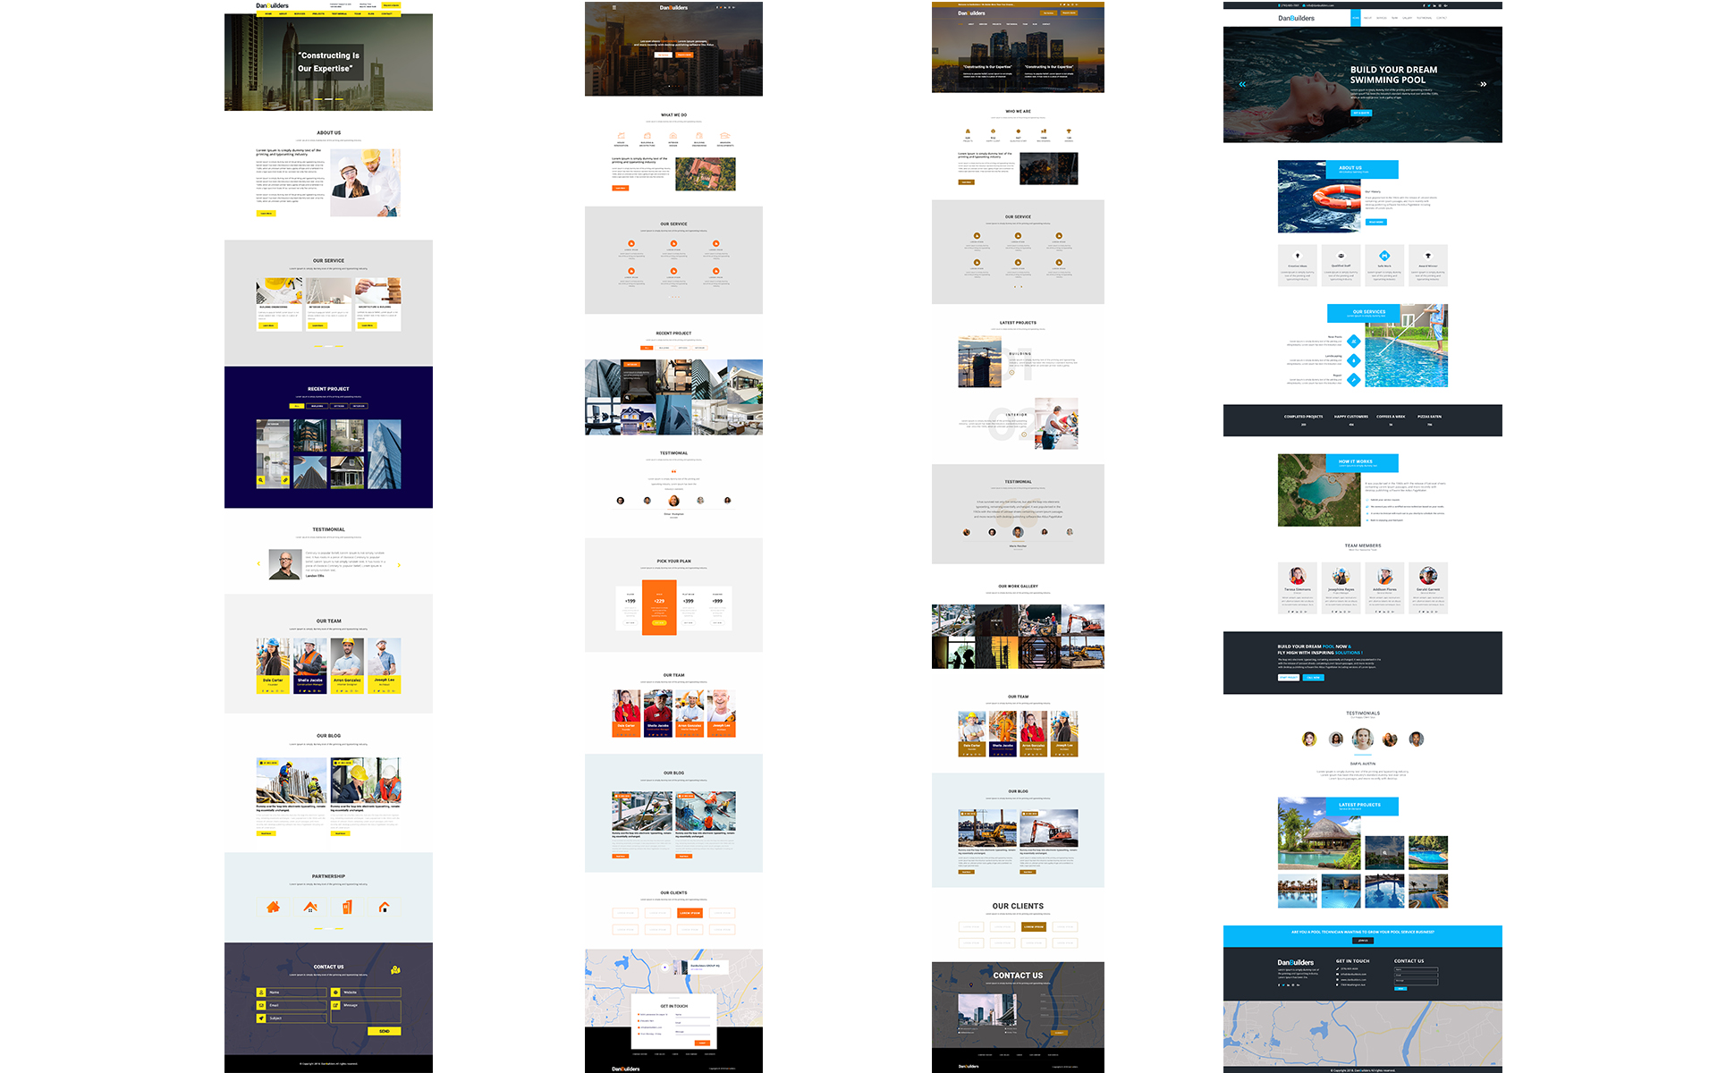
Task: Click the phone icon in the dark top bar
Action: 1279,5
